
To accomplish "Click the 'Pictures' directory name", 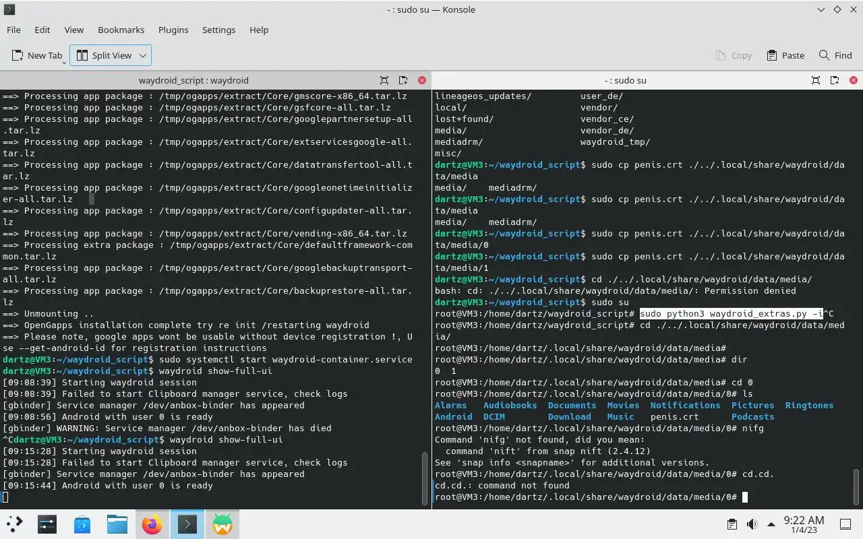I will (752, 405).
